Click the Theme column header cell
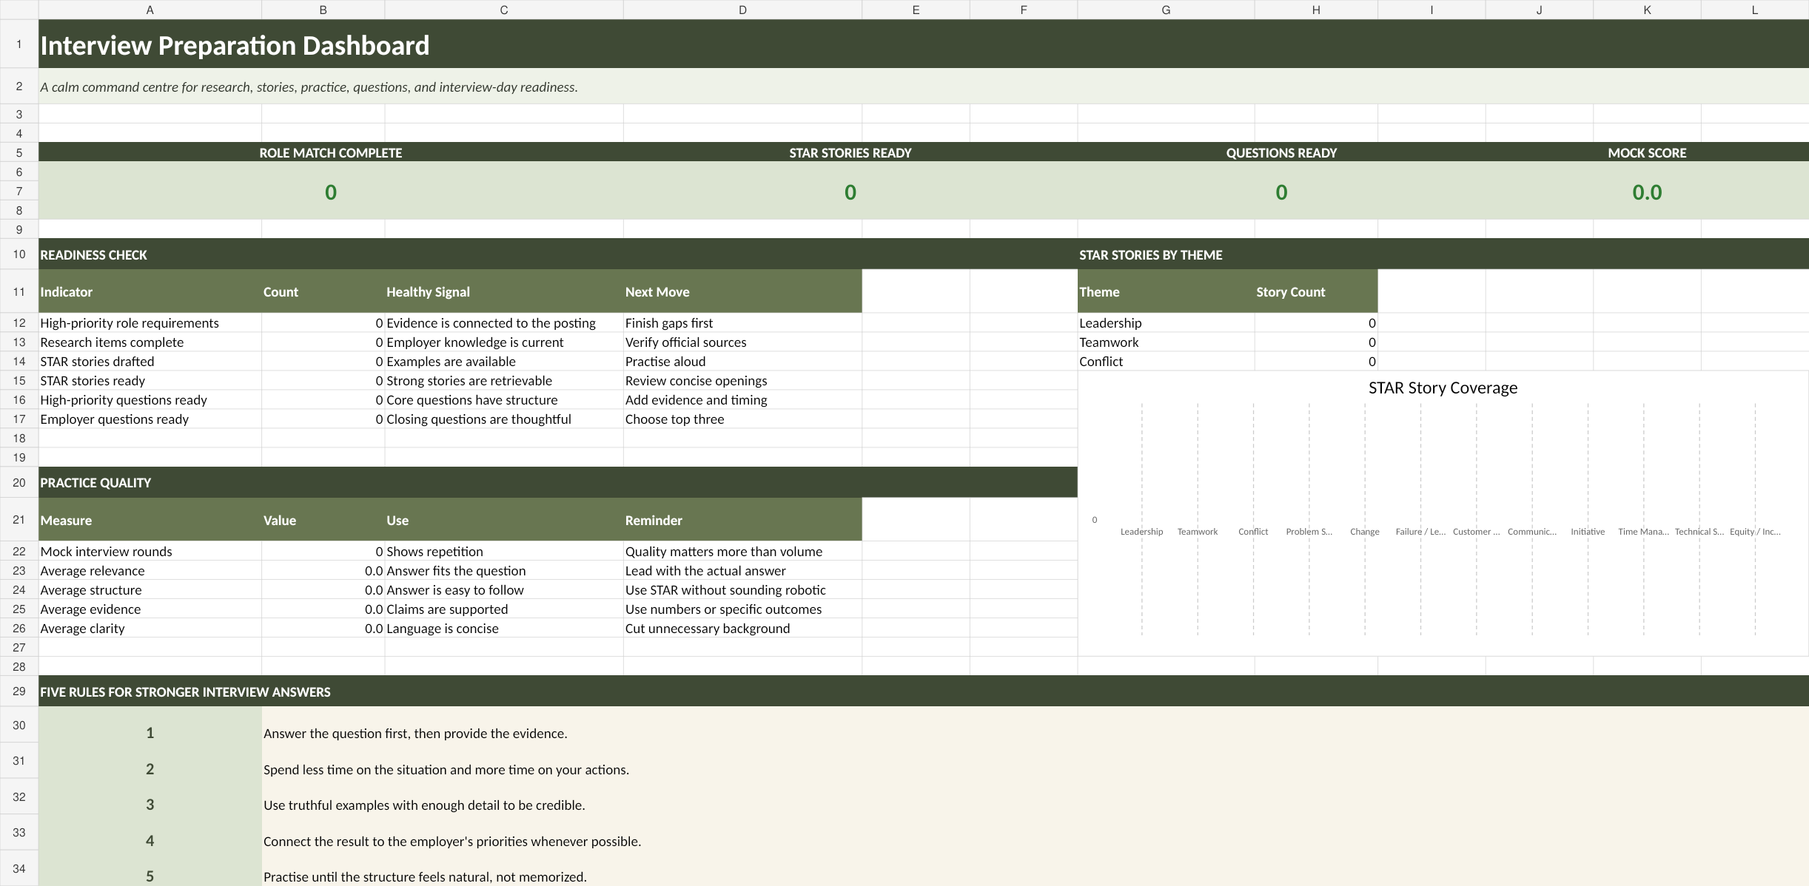This screenshot has width=1809, height=886. tap(1166, 291)
